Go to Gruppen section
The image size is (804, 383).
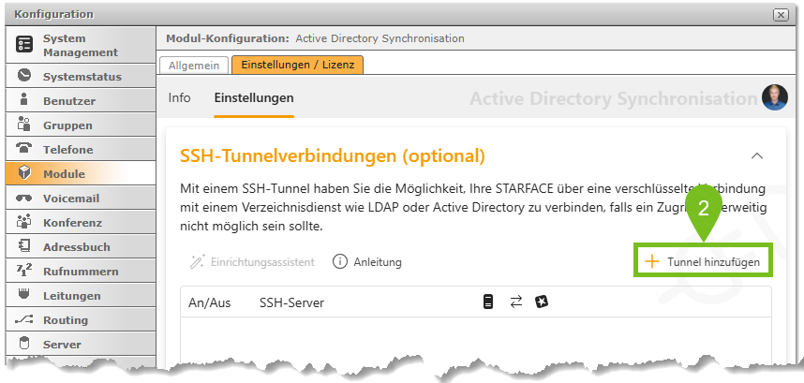[x=81, y=125]
